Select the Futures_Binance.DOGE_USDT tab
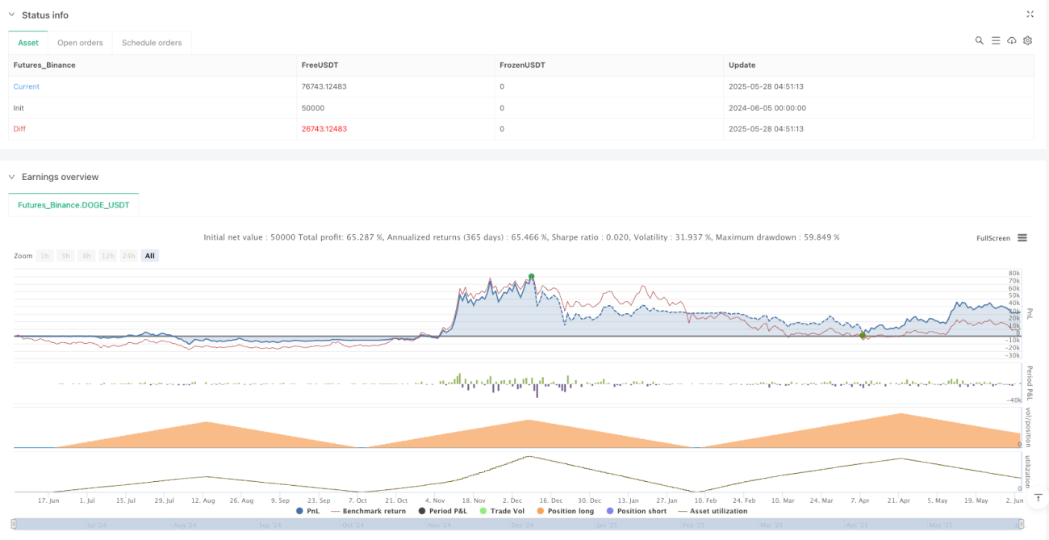This screenshot has width=1049, height=540. pyautogui.click(x=73, y=205)
